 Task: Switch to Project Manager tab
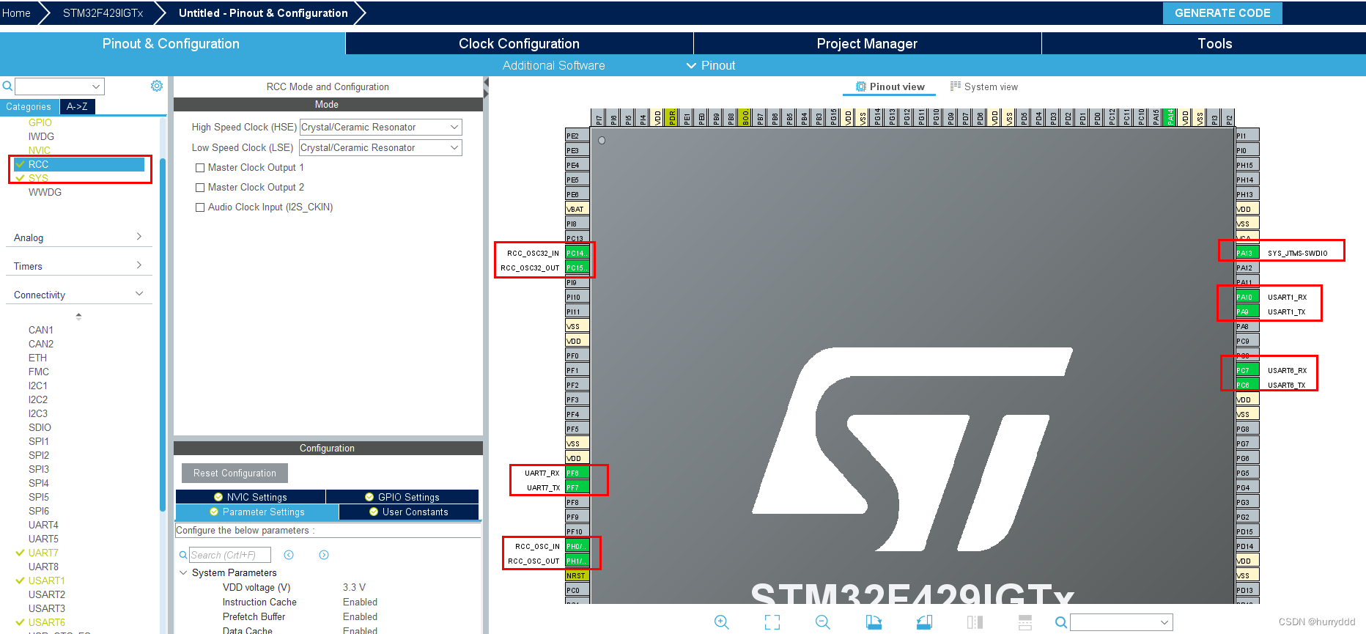tap(867, 43)
